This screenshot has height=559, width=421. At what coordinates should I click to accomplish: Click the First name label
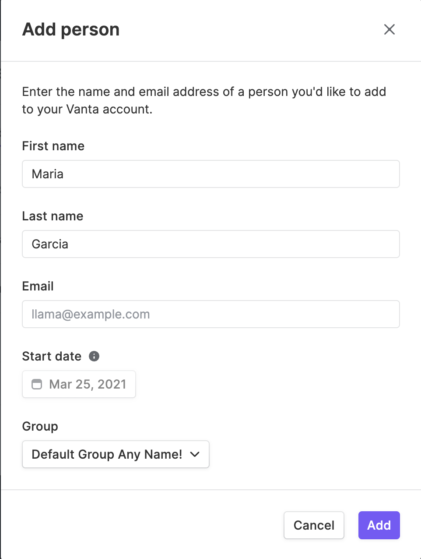(x=53, y=146)
